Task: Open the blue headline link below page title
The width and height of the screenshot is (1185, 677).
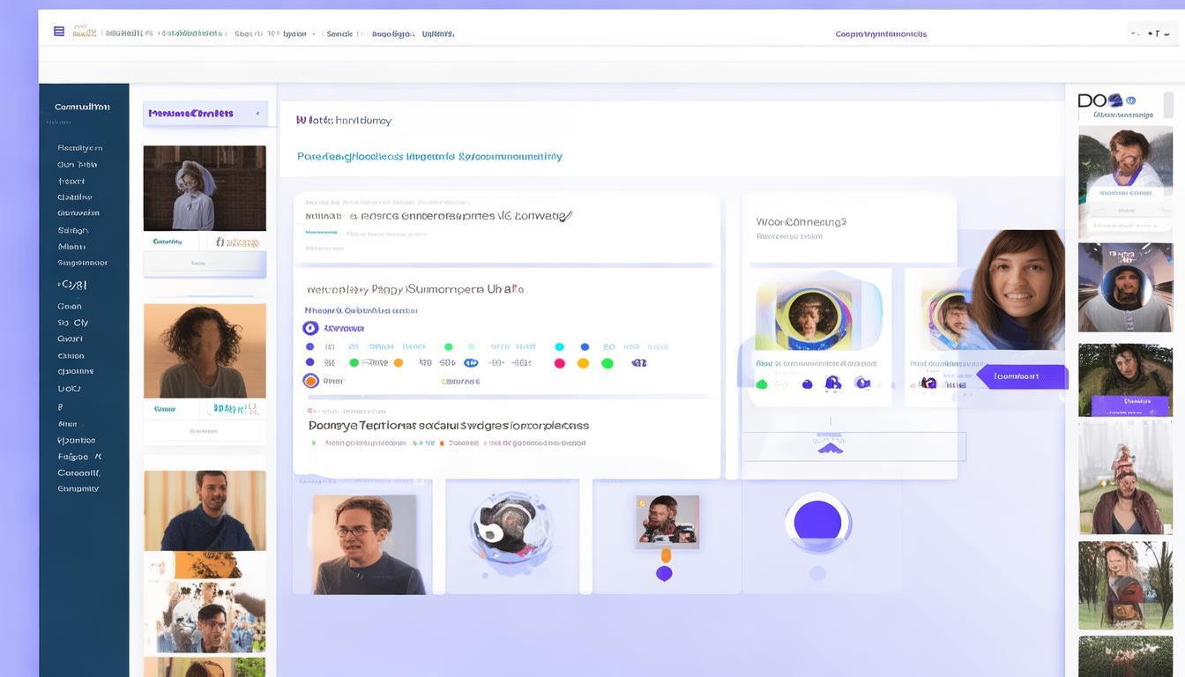Action: pos(429,156)
